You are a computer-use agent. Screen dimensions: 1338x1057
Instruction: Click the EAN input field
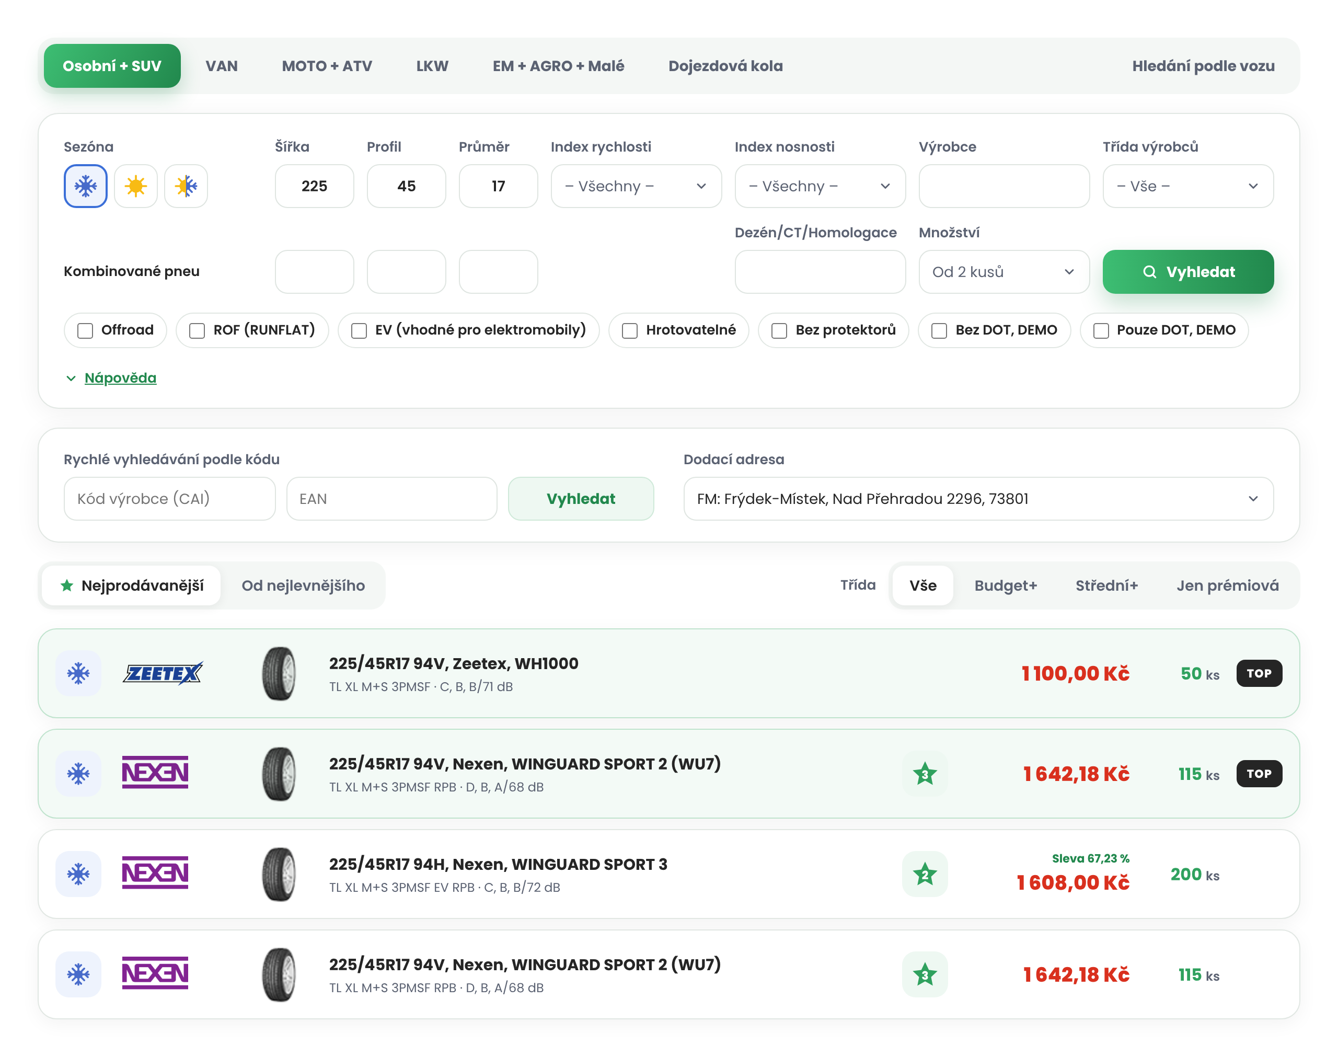coord(391,499)
